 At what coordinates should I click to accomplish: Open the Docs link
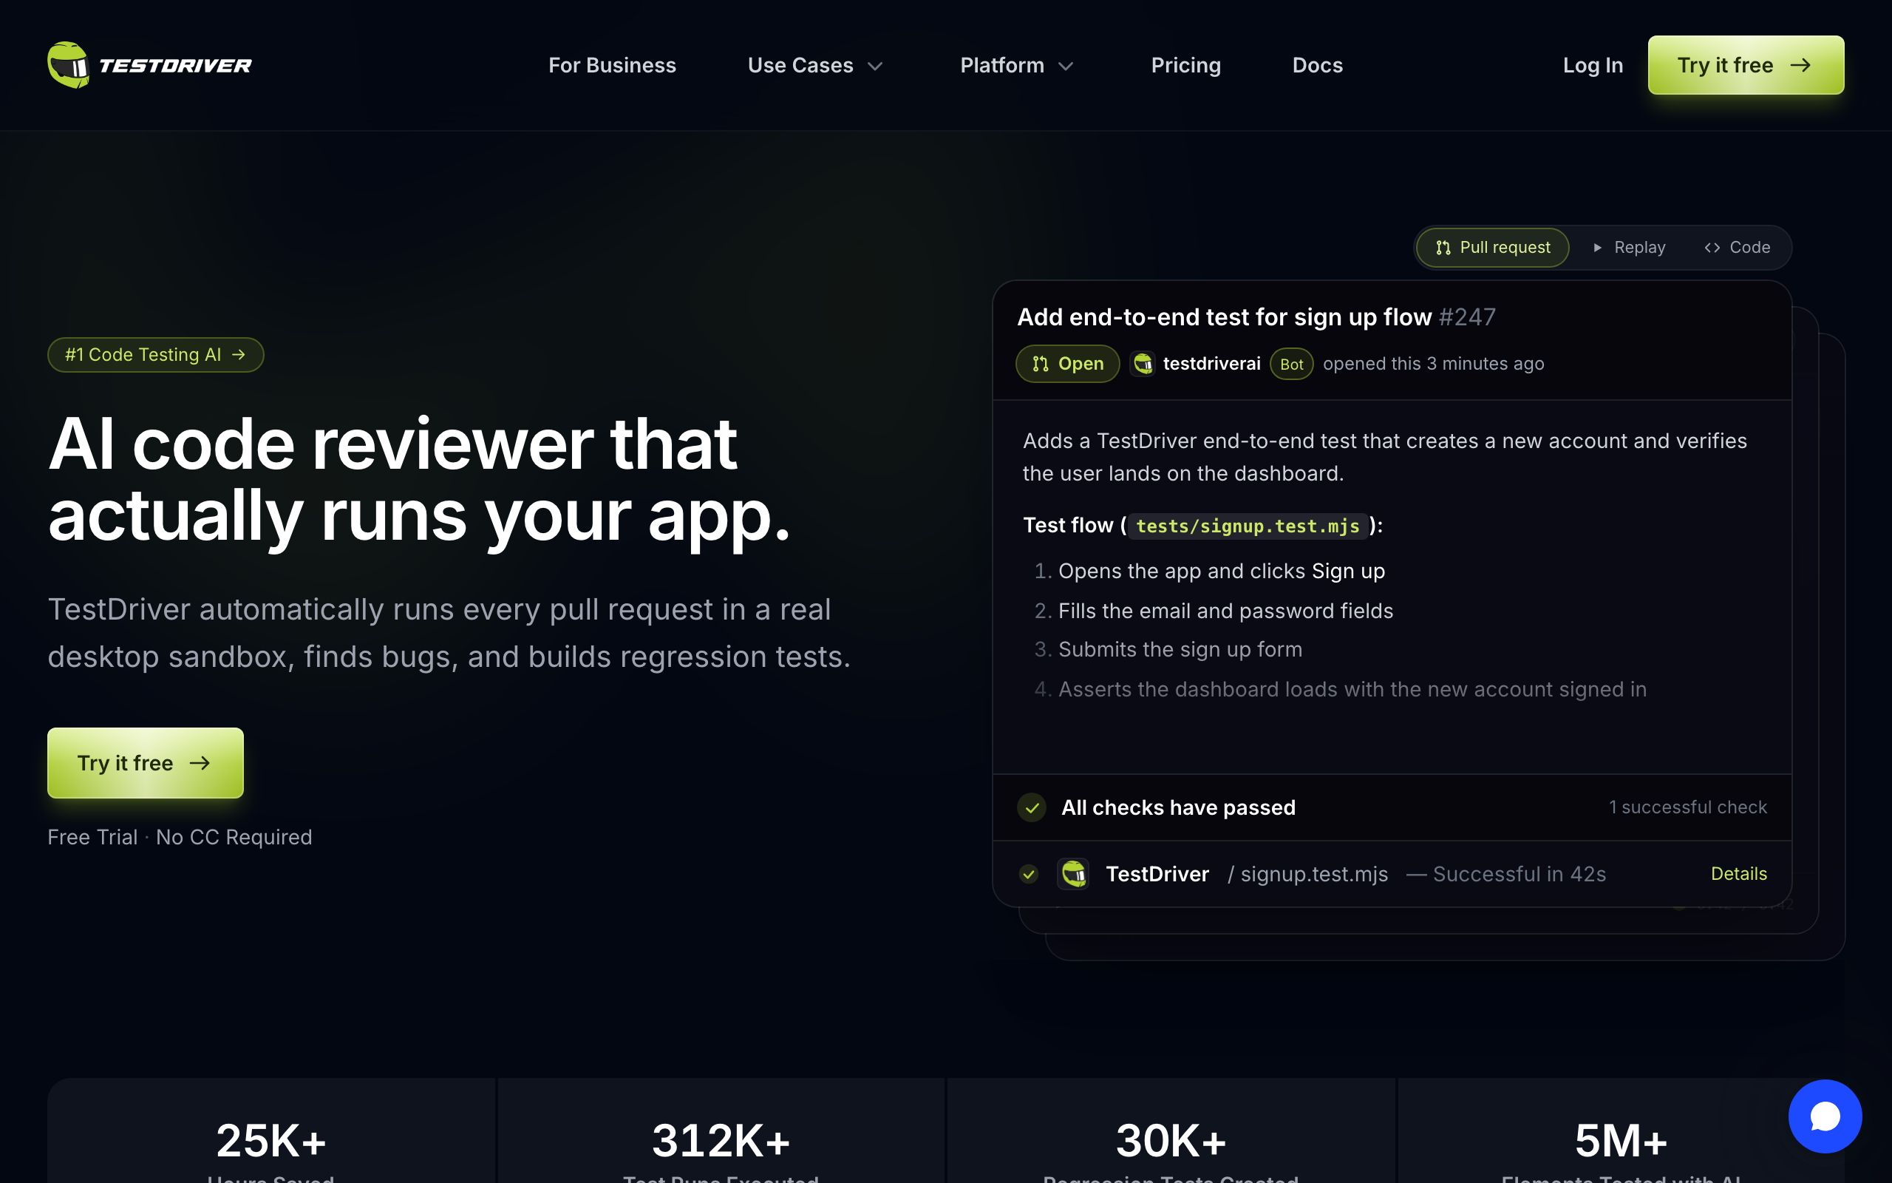coord(1317,65)
